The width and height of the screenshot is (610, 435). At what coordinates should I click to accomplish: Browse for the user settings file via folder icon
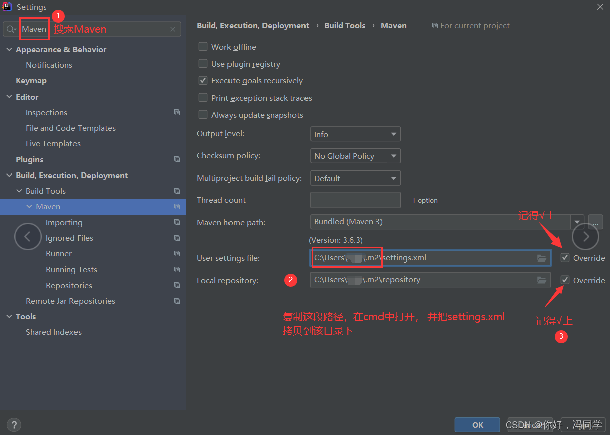542,258
